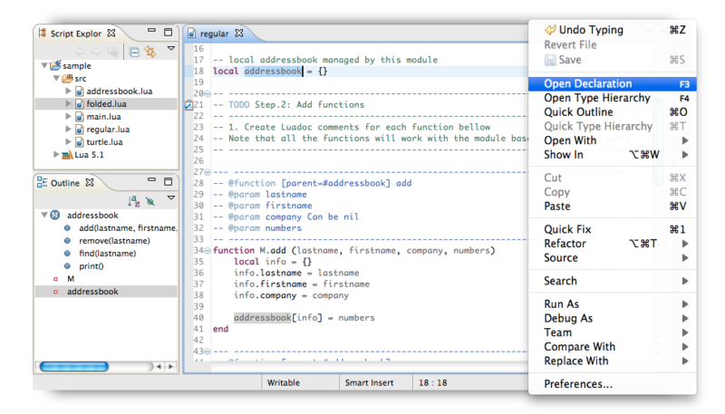
Task: Choose Quick Fix menu entry
Action: pyautogui.click(x=613, y=229)
